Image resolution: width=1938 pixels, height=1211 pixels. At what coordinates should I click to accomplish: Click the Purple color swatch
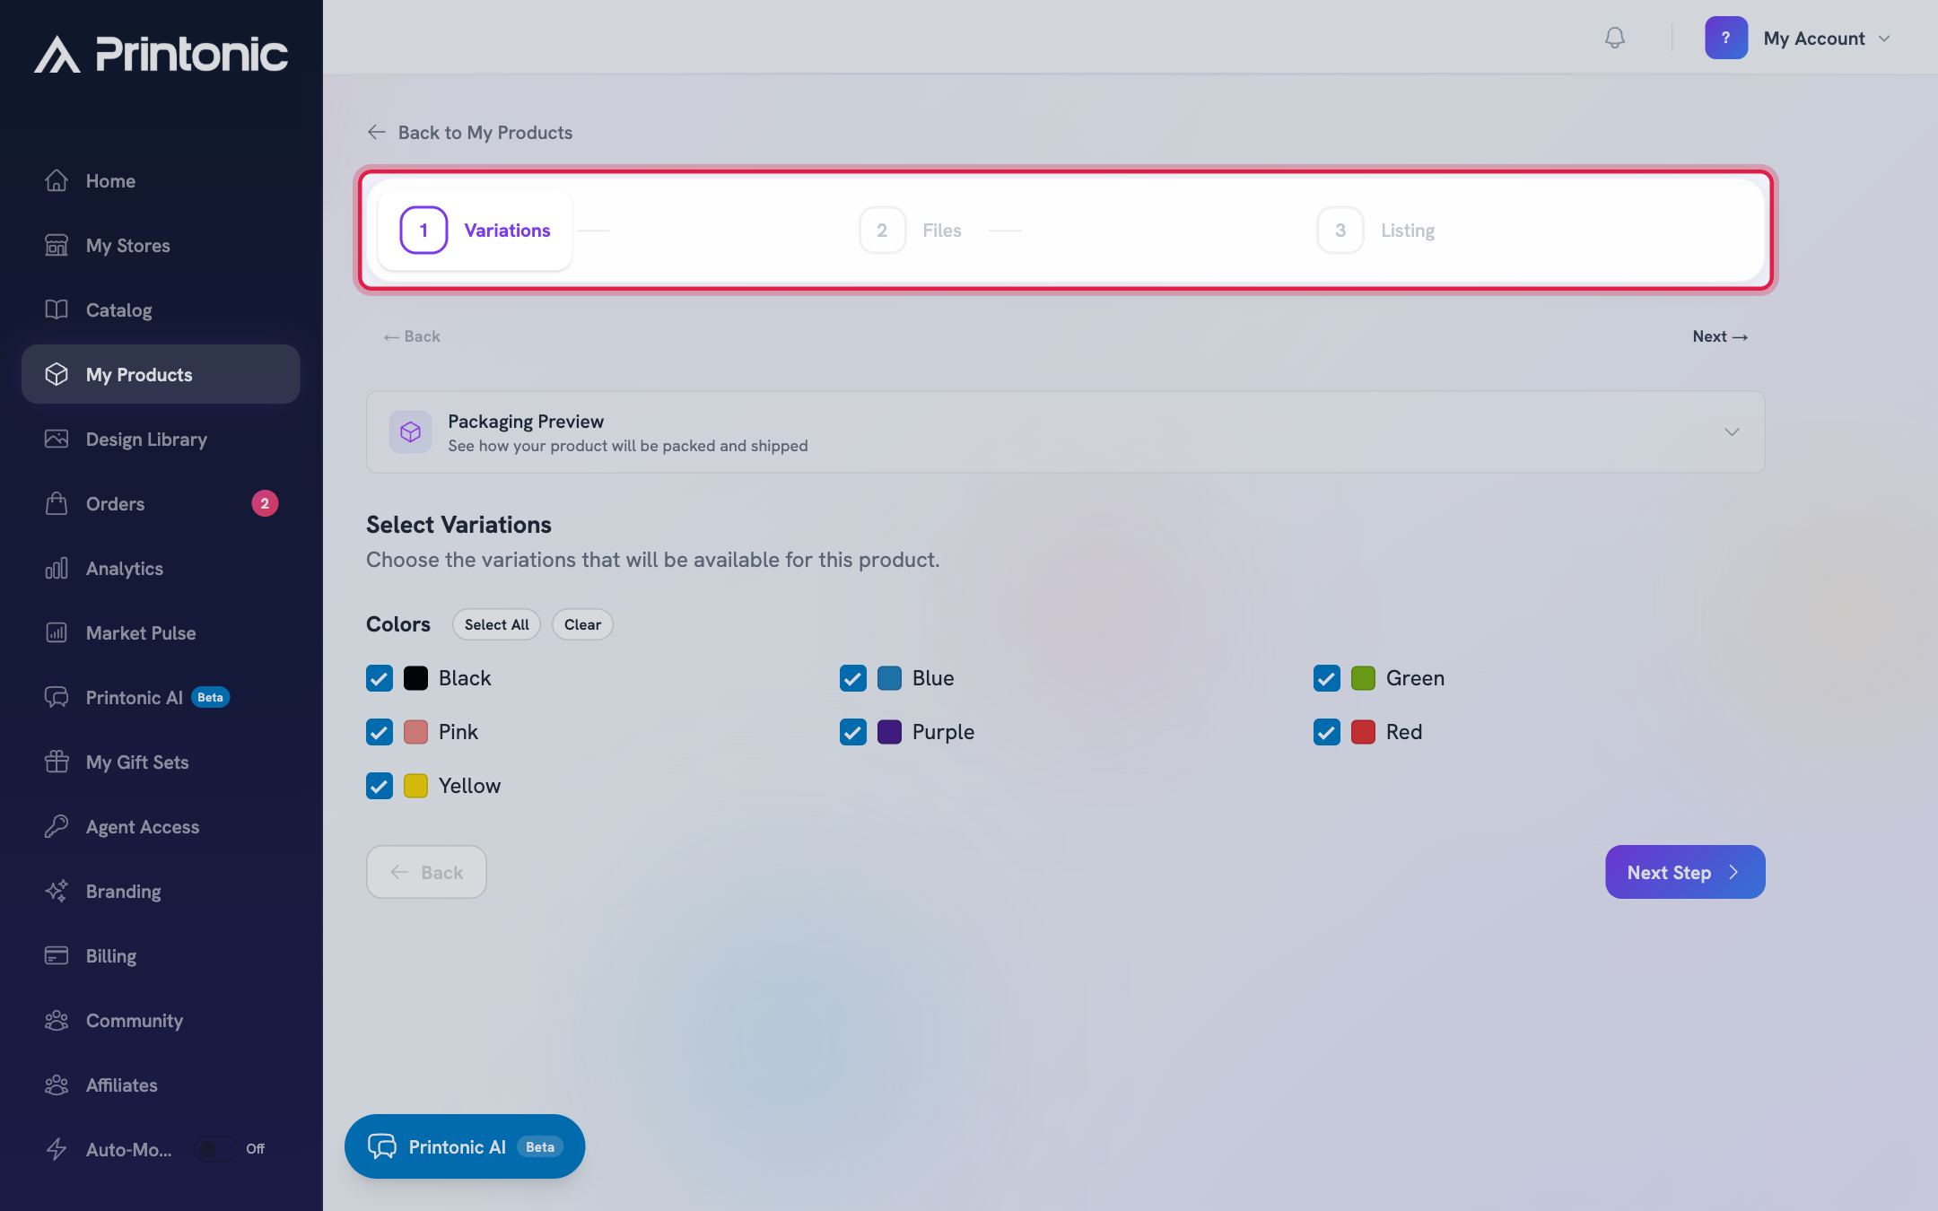[889, 732]
